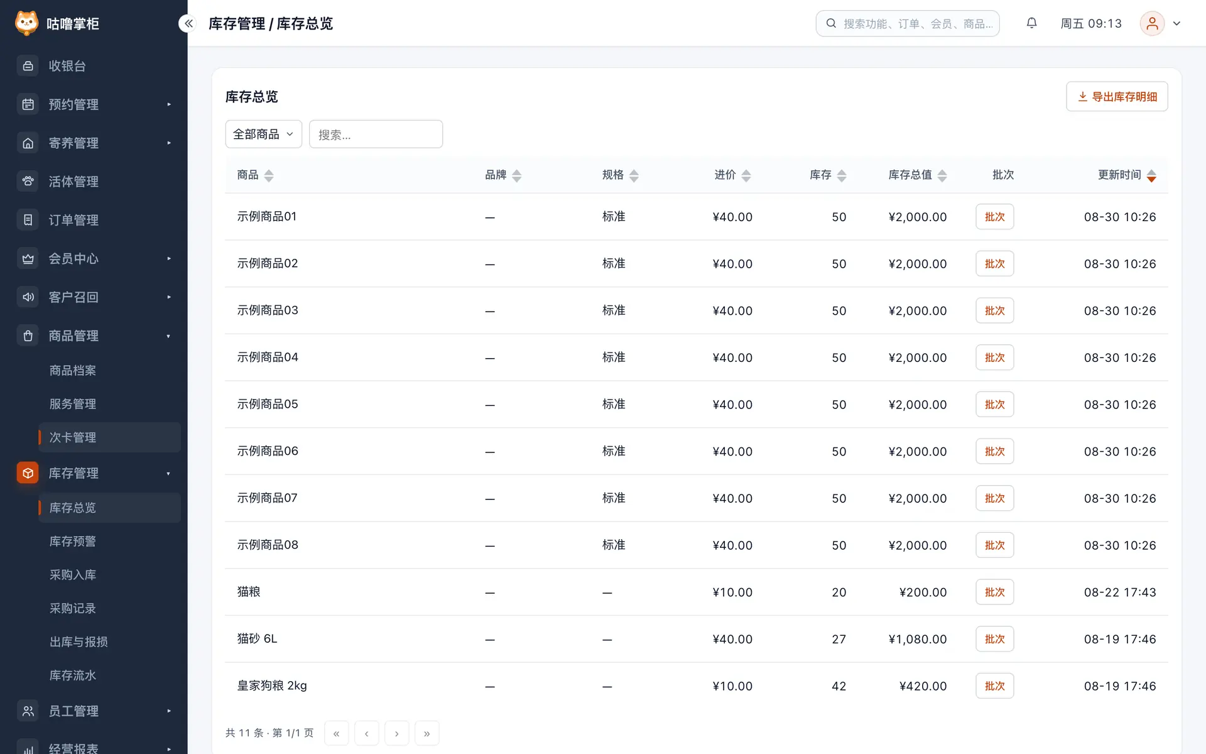
Task: Expand the 预约管理 submenu arrow
Action: click(x=169, y=104)
